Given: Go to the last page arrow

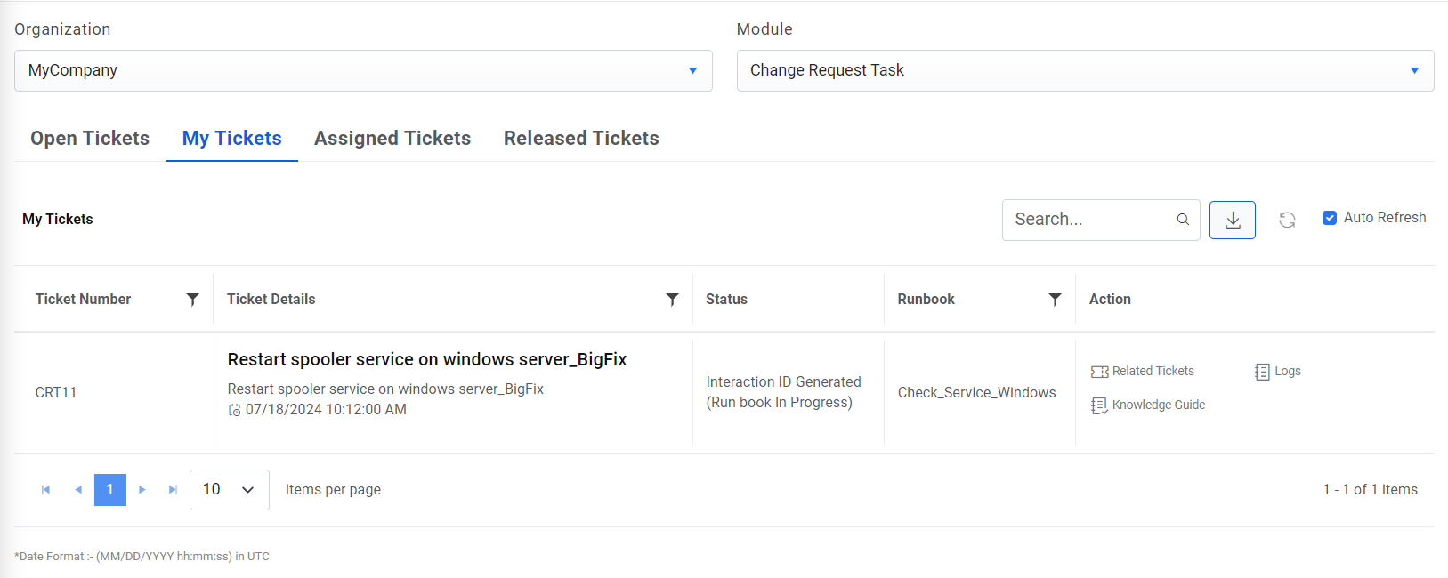Looking at the screenshot, I should coord(173,490).
